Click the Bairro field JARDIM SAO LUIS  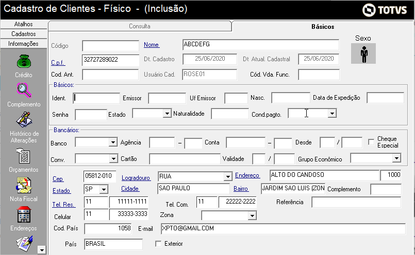(293, 189)
